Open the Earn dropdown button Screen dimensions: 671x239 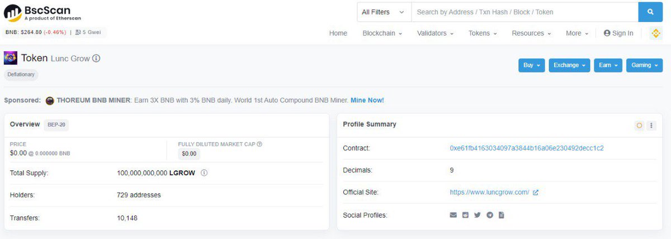tap(608, 65)
